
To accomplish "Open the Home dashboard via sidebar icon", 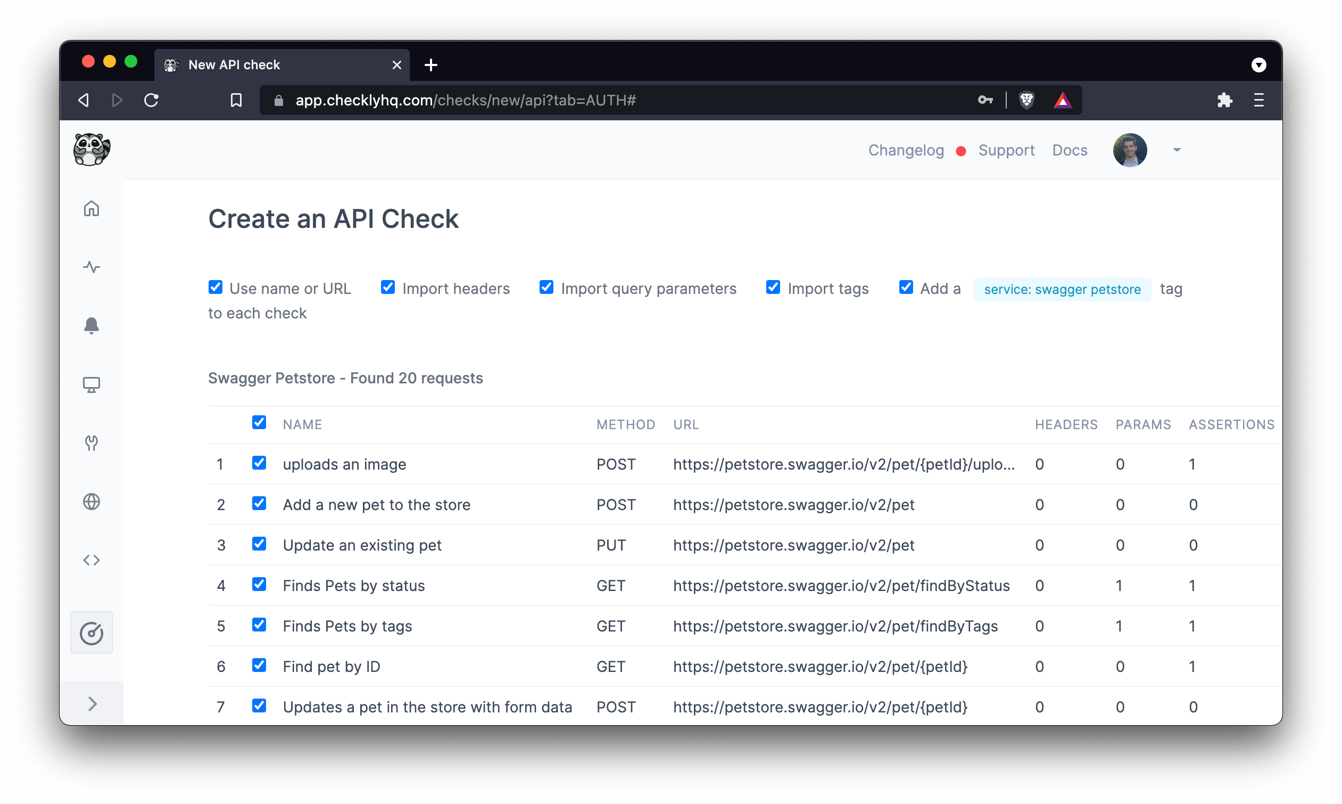I will (92, 209).
